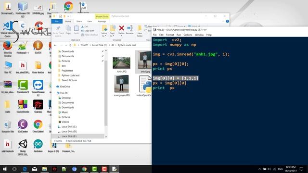Show hidden system tray icons chevron

coord(260,169)
